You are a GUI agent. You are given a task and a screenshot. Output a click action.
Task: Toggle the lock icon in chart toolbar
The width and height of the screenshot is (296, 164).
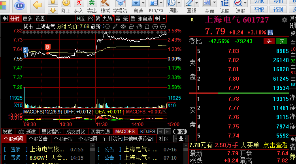[x=147, y=26]
